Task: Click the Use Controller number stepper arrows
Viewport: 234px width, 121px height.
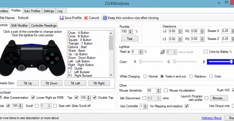Action: (x=145, y=106)
